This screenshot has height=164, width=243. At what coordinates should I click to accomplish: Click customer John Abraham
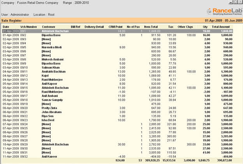tap(52, 112)
